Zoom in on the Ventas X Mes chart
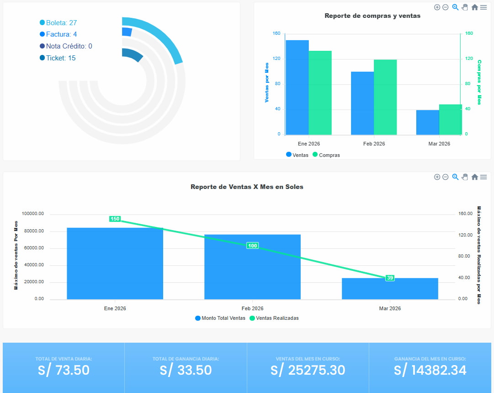 [x=436, y=177]
